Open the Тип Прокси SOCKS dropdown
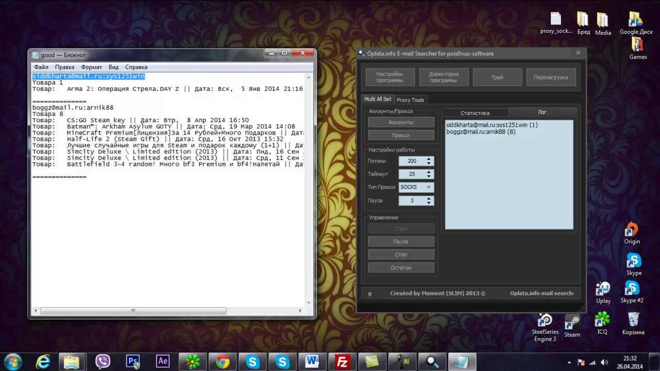Screen dimensions: 660x371 [416, 187]
